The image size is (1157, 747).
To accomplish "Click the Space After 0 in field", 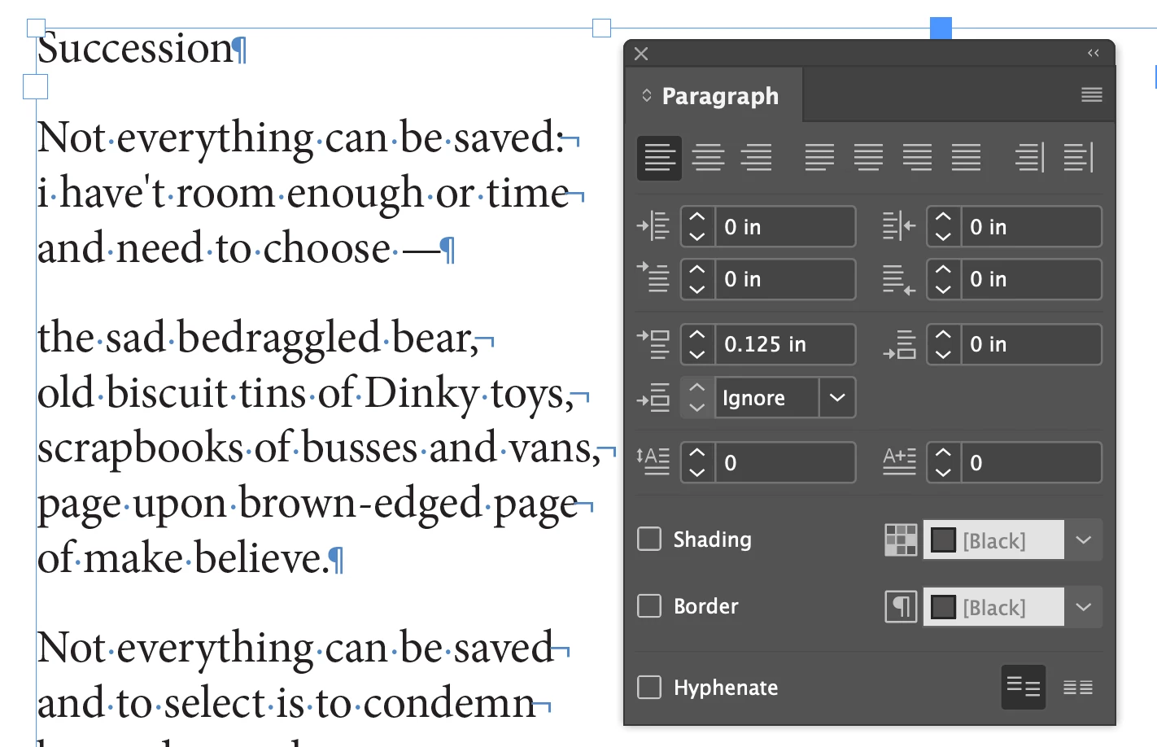I will pyautogui.click(x=1031, y=343).
